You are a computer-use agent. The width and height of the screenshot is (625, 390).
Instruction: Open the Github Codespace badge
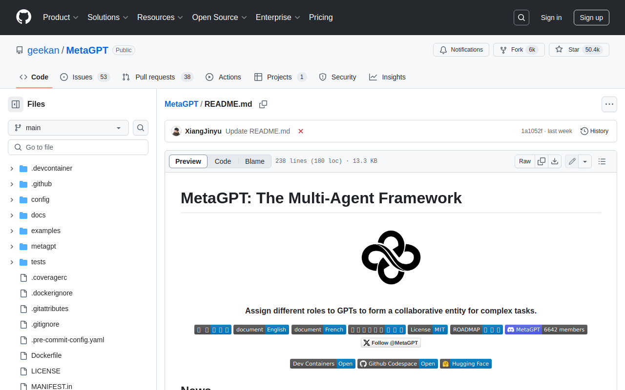(397, 364)
